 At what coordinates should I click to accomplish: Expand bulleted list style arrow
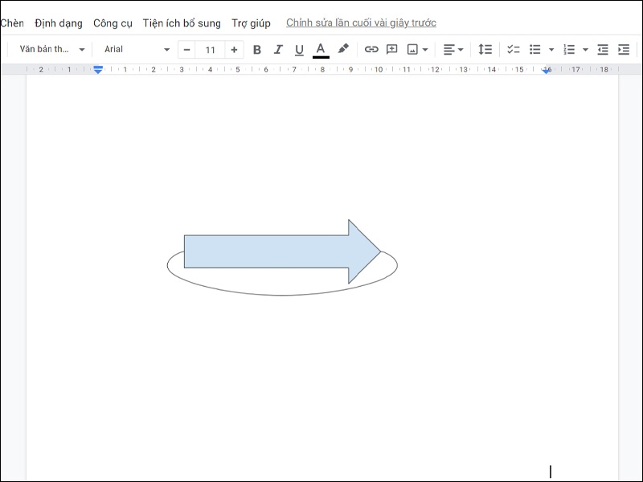coord(551,50)
